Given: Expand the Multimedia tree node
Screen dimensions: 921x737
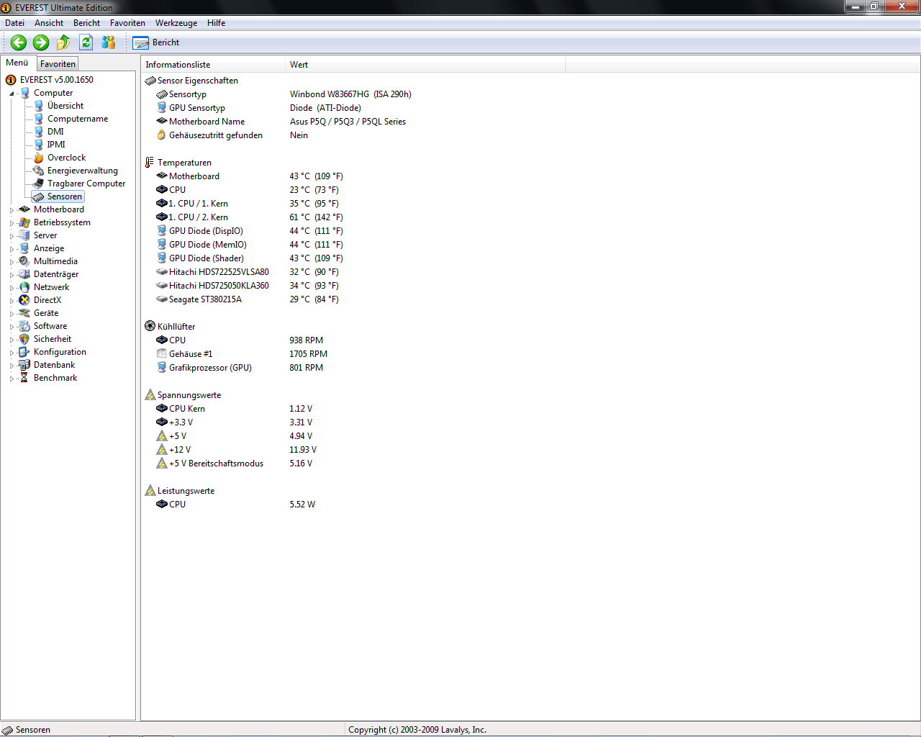Looking at the screenshot, I should click(x=12, y=262).
